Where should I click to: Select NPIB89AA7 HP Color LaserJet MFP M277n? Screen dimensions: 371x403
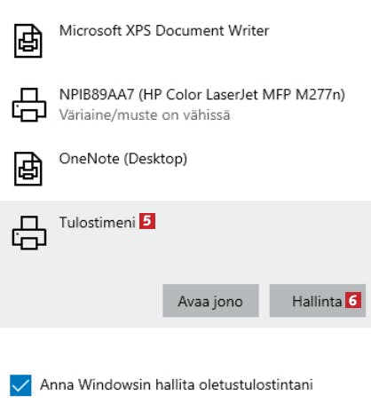[x=185, y=105]
